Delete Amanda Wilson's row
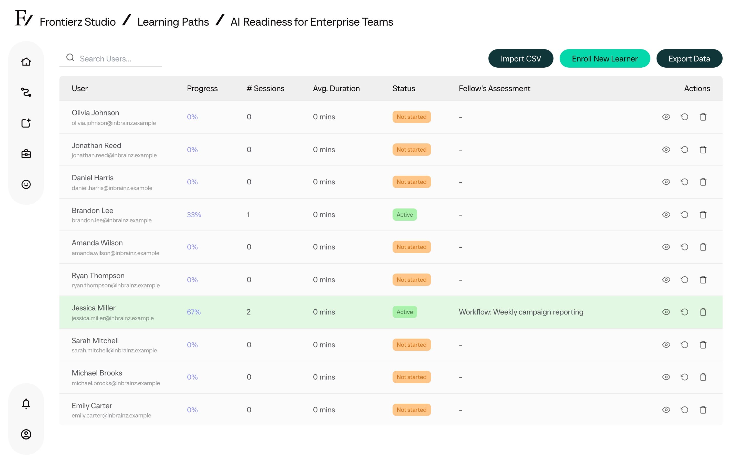The width and height of the screenshot is (738, 461). tap(703, 247)
